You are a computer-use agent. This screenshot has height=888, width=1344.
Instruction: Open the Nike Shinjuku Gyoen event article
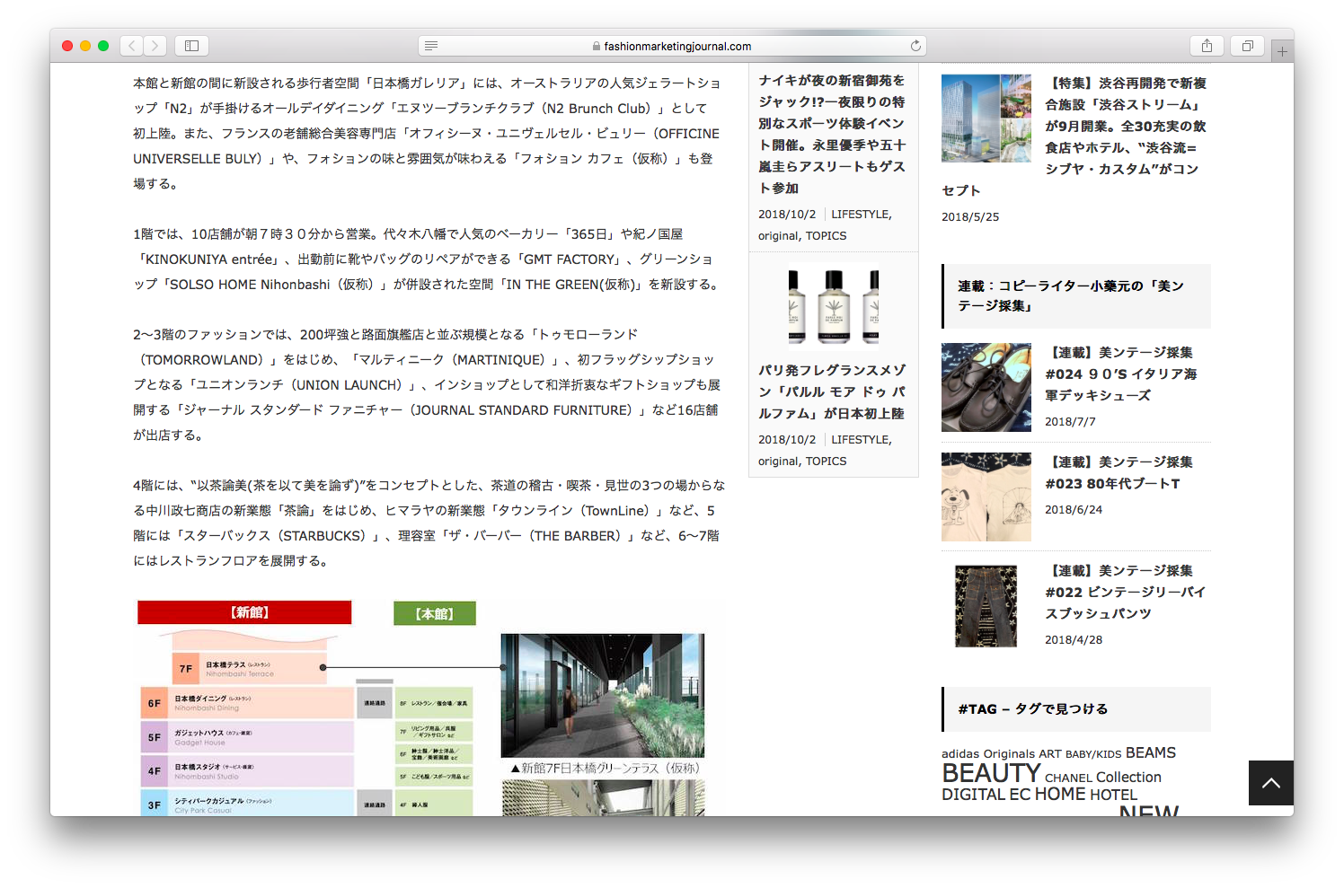832,134
